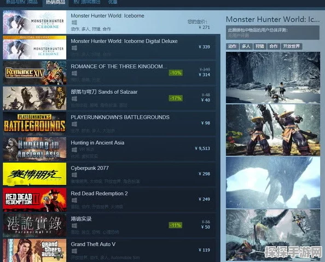View ice dragon screenshot in preview panel
325x262 pixels.
pos(273,182)
